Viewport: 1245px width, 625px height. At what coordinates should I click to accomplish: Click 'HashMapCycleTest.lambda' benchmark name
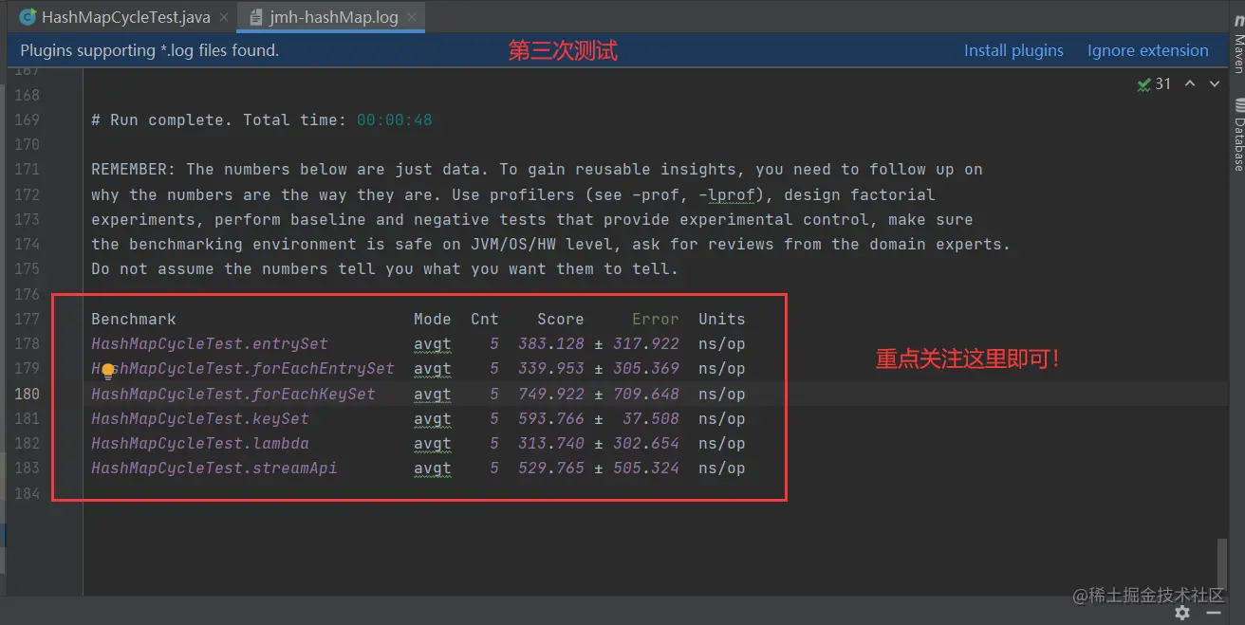click(200, 443)
